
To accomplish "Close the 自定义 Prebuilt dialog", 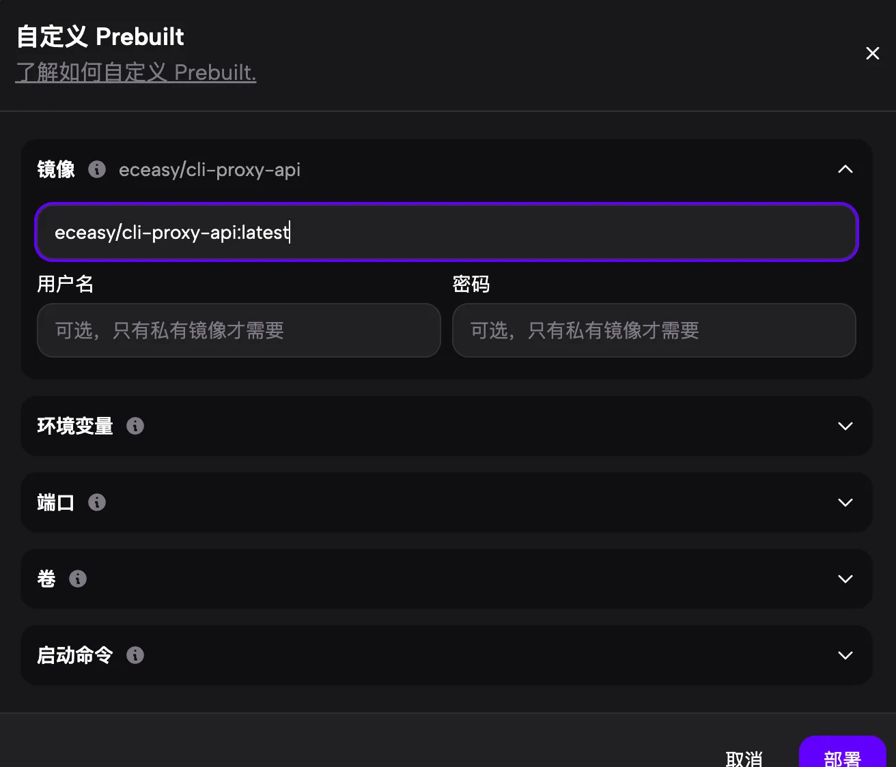I will [x=872, y=53].
